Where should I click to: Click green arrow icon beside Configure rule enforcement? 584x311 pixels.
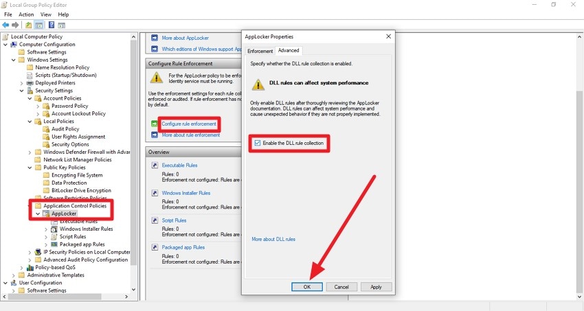point(155,124)
